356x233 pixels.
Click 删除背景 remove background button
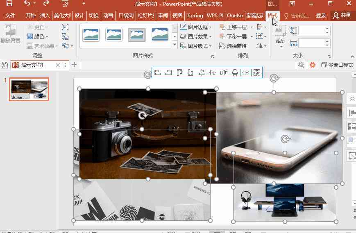(10, 34)
